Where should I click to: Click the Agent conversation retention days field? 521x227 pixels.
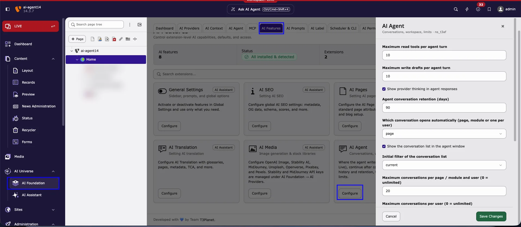point(444,108)
